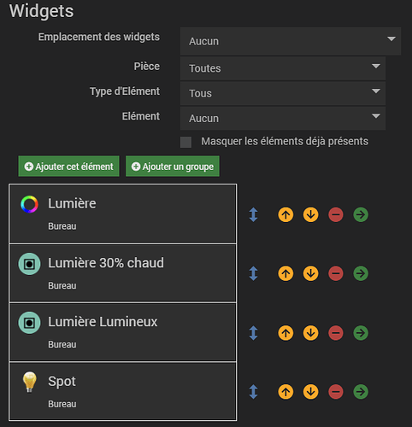The image size is (412, 427).
Task: Open the Elément dropdown showing Aucun
Action: point(283,118)
